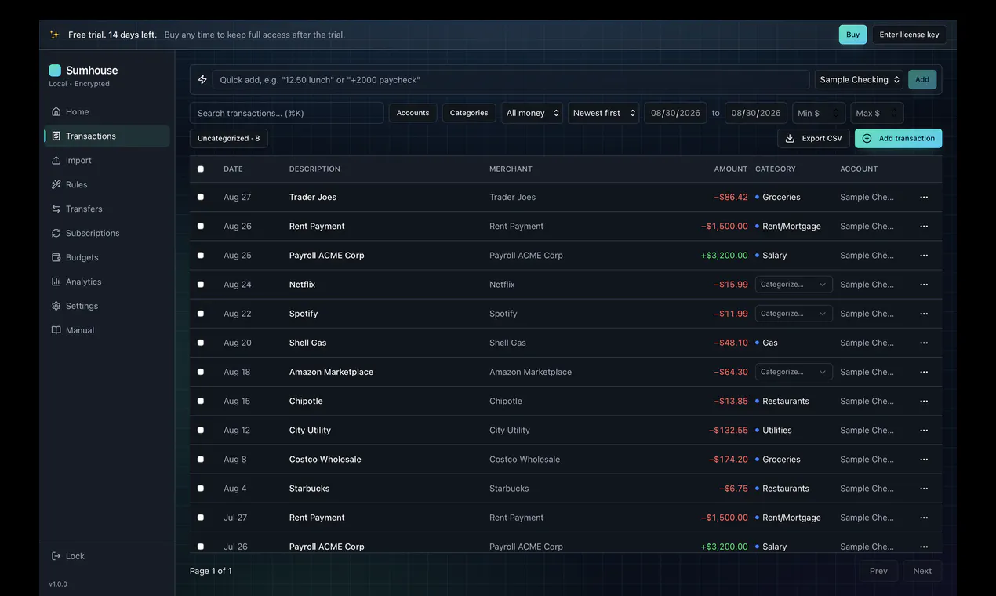
Task: Tick the Spotify transaction checkbox
Action: [x=201, y=314]
